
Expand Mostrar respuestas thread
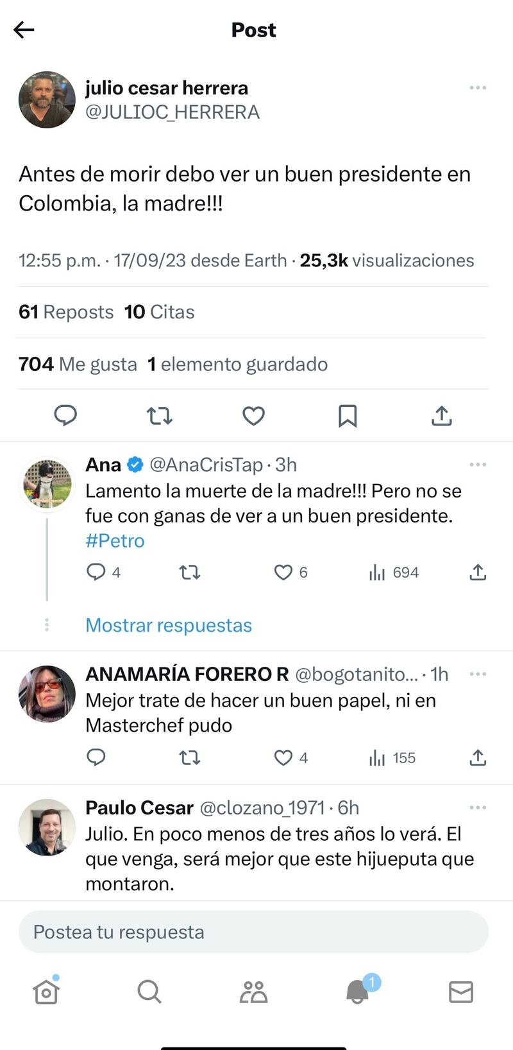[x=169, y=625]
